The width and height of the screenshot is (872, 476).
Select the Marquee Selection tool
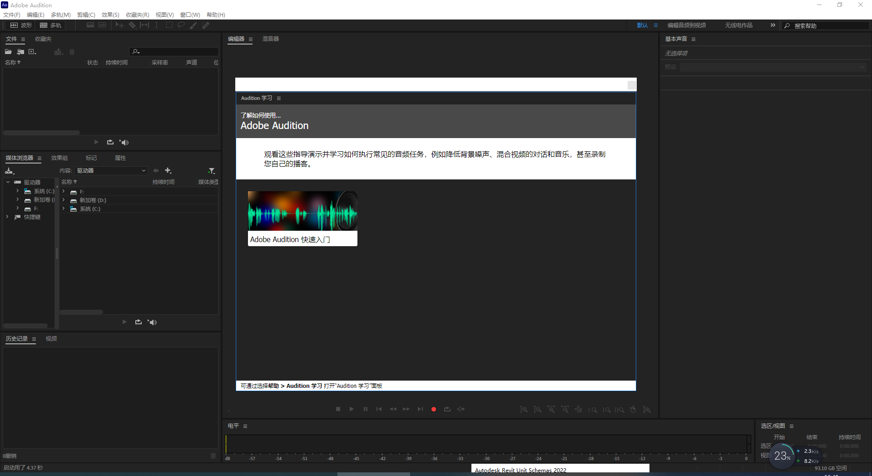coord(169,25)
